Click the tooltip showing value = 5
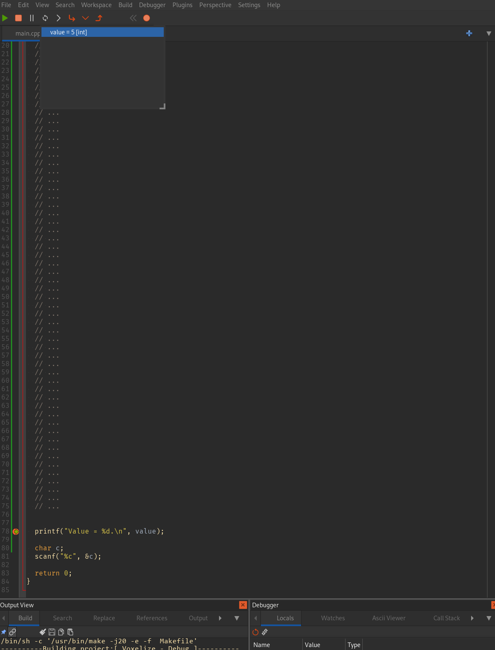The height and width of the screenshot is (650, 495). click(x=103, y=32)
